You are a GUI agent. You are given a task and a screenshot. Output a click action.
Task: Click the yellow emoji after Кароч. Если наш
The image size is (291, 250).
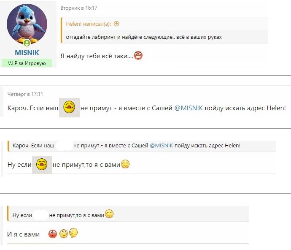tap(69, 108)
